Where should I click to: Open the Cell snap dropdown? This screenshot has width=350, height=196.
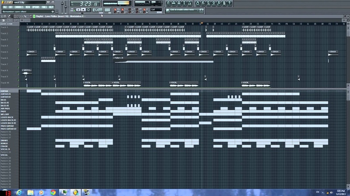[156, 10]
